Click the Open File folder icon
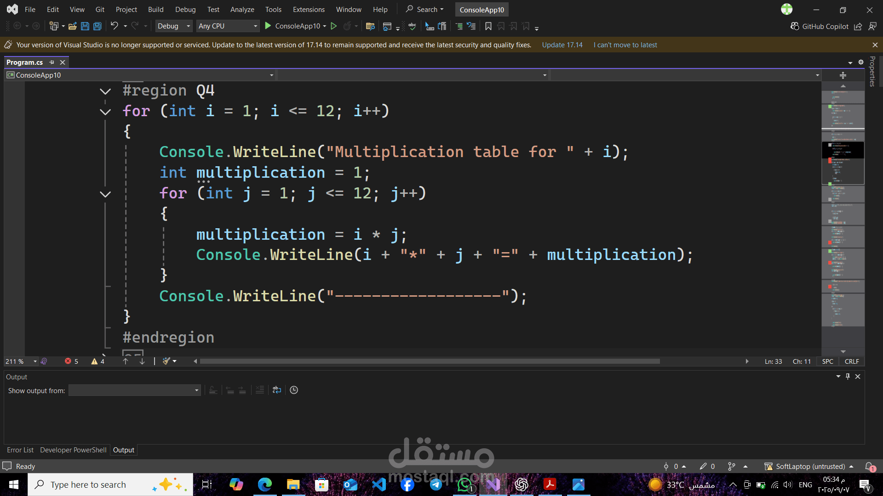The width and height of the screenshot is (883, 496). (72, 26)
